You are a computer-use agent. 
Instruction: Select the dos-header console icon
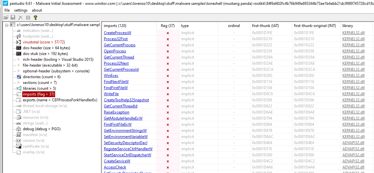19,48
